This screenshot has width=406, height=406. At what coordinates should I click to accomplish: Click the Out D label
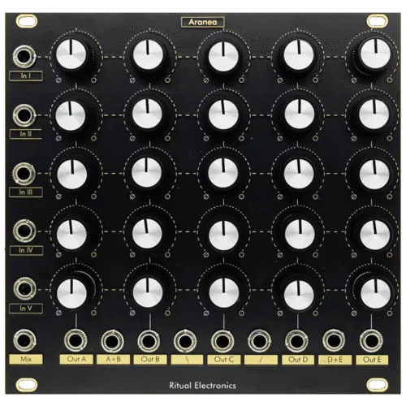click(x=298, y=360)
